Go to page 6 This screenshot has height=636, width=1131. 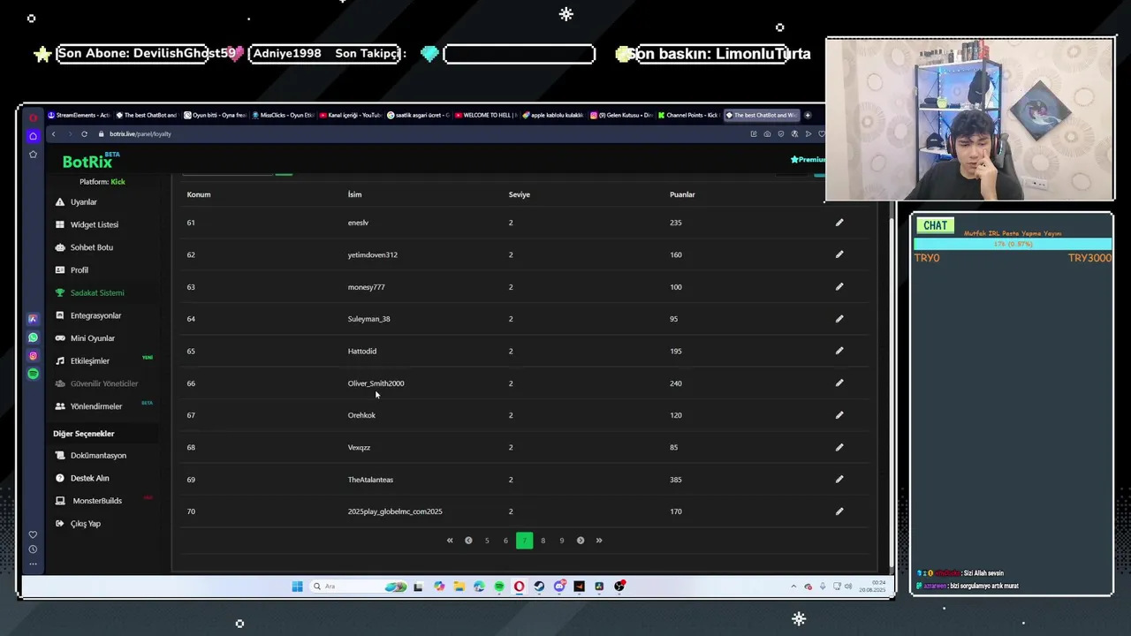(x=505, y=541)
